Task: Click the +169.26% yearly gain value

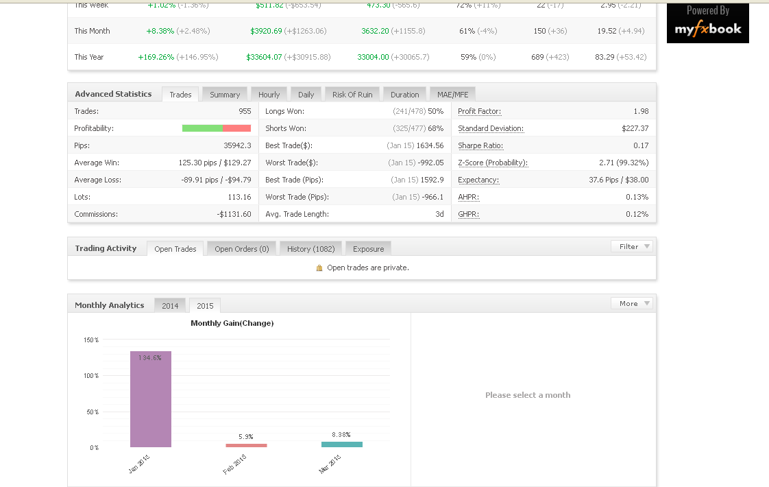Action: point(156,57)
